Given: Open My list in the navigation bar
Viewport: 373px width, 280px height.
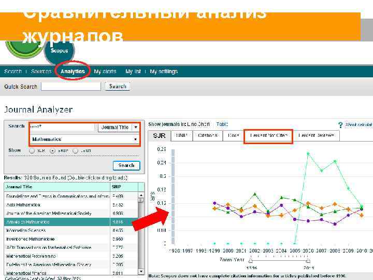Looking at the screenshot, I should pos(133,72).
